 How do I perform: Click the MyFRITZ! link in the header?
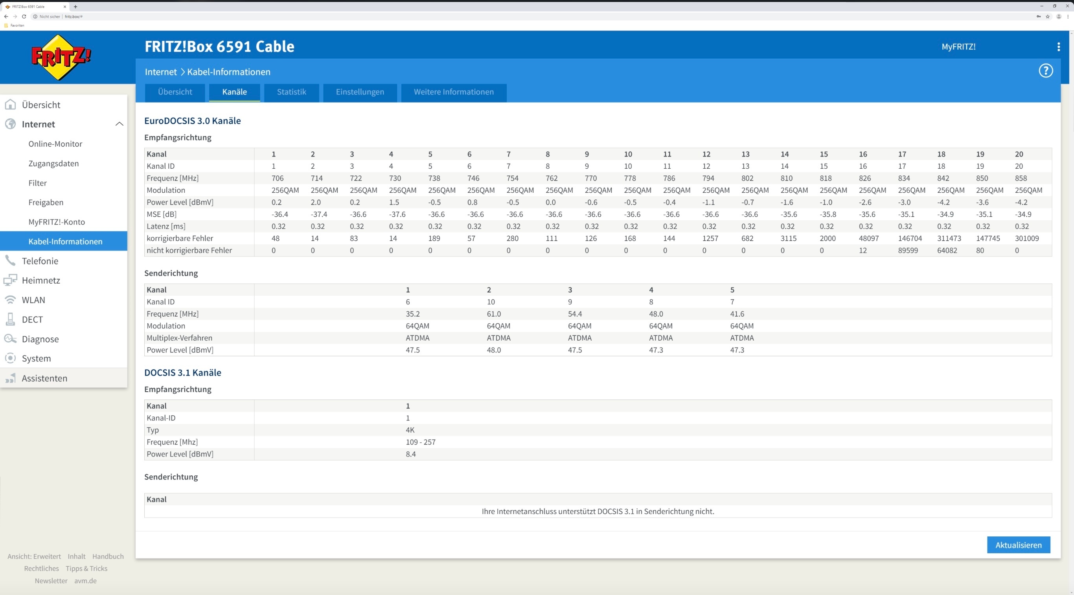click(958, 47)
